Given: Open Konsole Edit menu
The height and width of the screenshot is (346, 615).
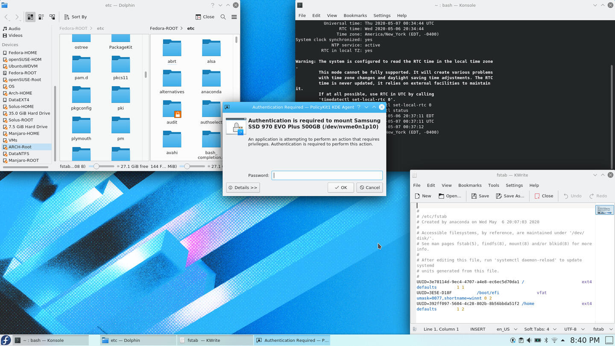Looking at the screenshot, I should [316, 15].
